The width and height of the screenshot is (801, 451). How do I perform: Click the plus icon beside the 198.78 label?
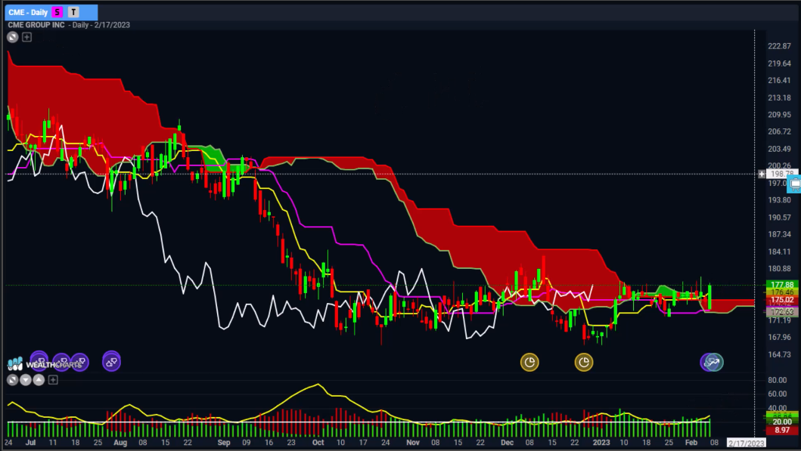[762, 174]
